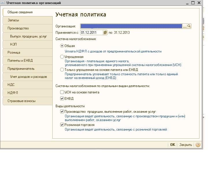Open Учет доходов и расходов subsection
Screen dimensions: 222x177
point(28,77)
